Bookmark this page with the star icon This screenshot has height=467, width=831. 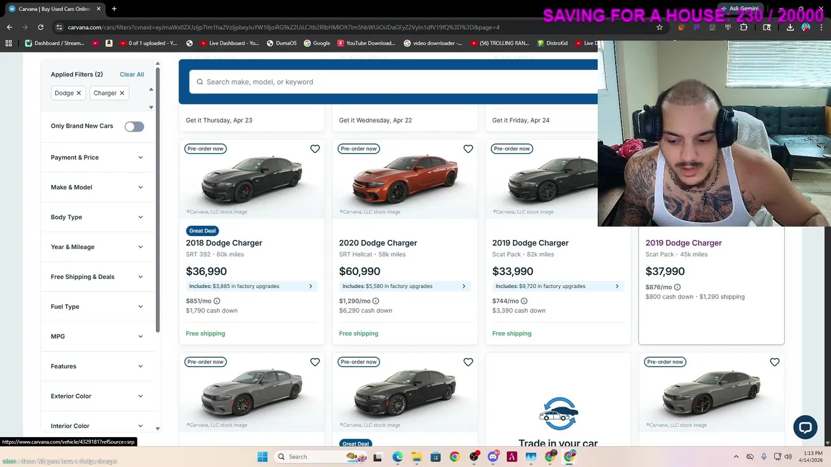coord(660,27)
